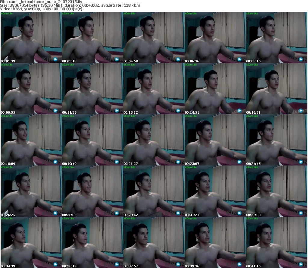Click the frame at 00:39:36
Viewport: 308px width, 268px height.
point(215,242)
